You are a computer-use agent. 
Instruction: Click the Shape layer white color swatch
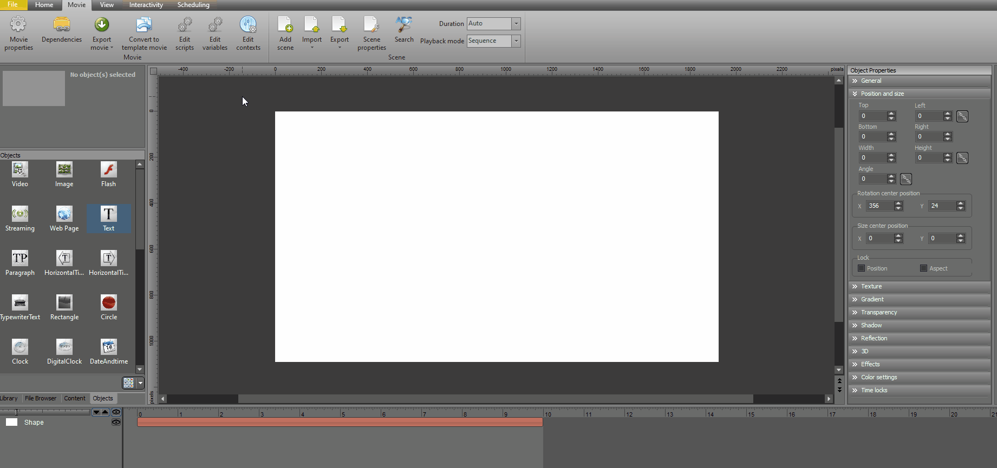pyautogui.click(x=11, y=422)
